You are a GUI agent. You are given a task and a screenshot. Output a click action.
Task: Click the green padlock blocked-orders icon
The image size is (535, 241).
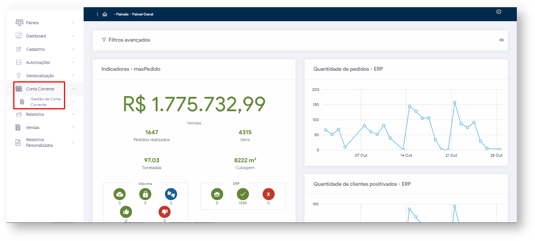(145, 194)
